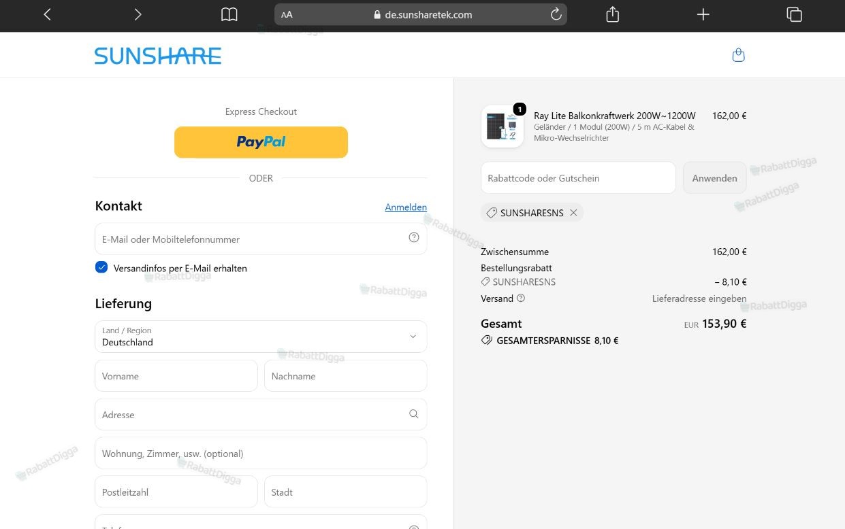845x529 pixels.
Task: Remove SUNSHARESNS discount code with X
Action: pos(573,213)
